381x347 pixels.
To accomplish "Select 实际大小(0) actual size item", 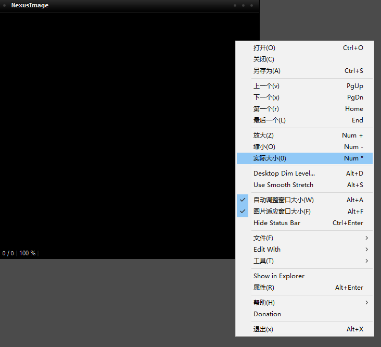I will pos(270,158).
